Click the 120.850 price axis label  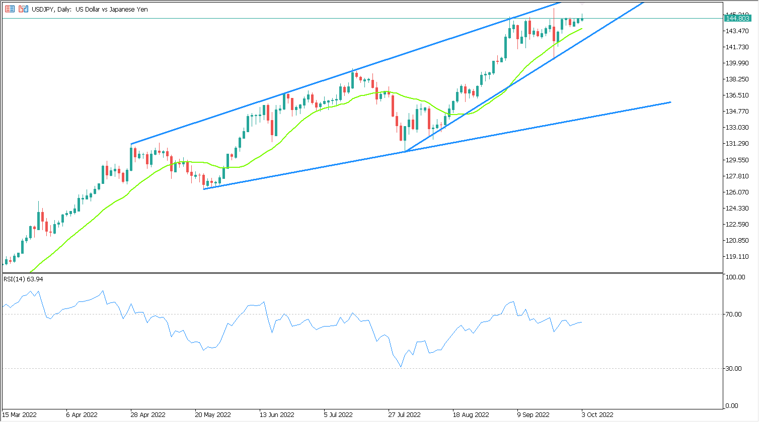(737, 241)
